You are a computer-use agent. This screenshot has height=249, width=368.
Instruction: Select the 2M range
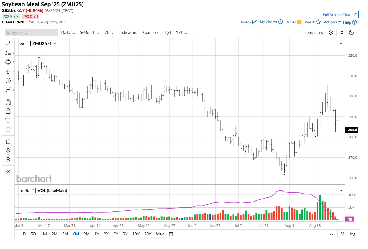pos(54,234)
